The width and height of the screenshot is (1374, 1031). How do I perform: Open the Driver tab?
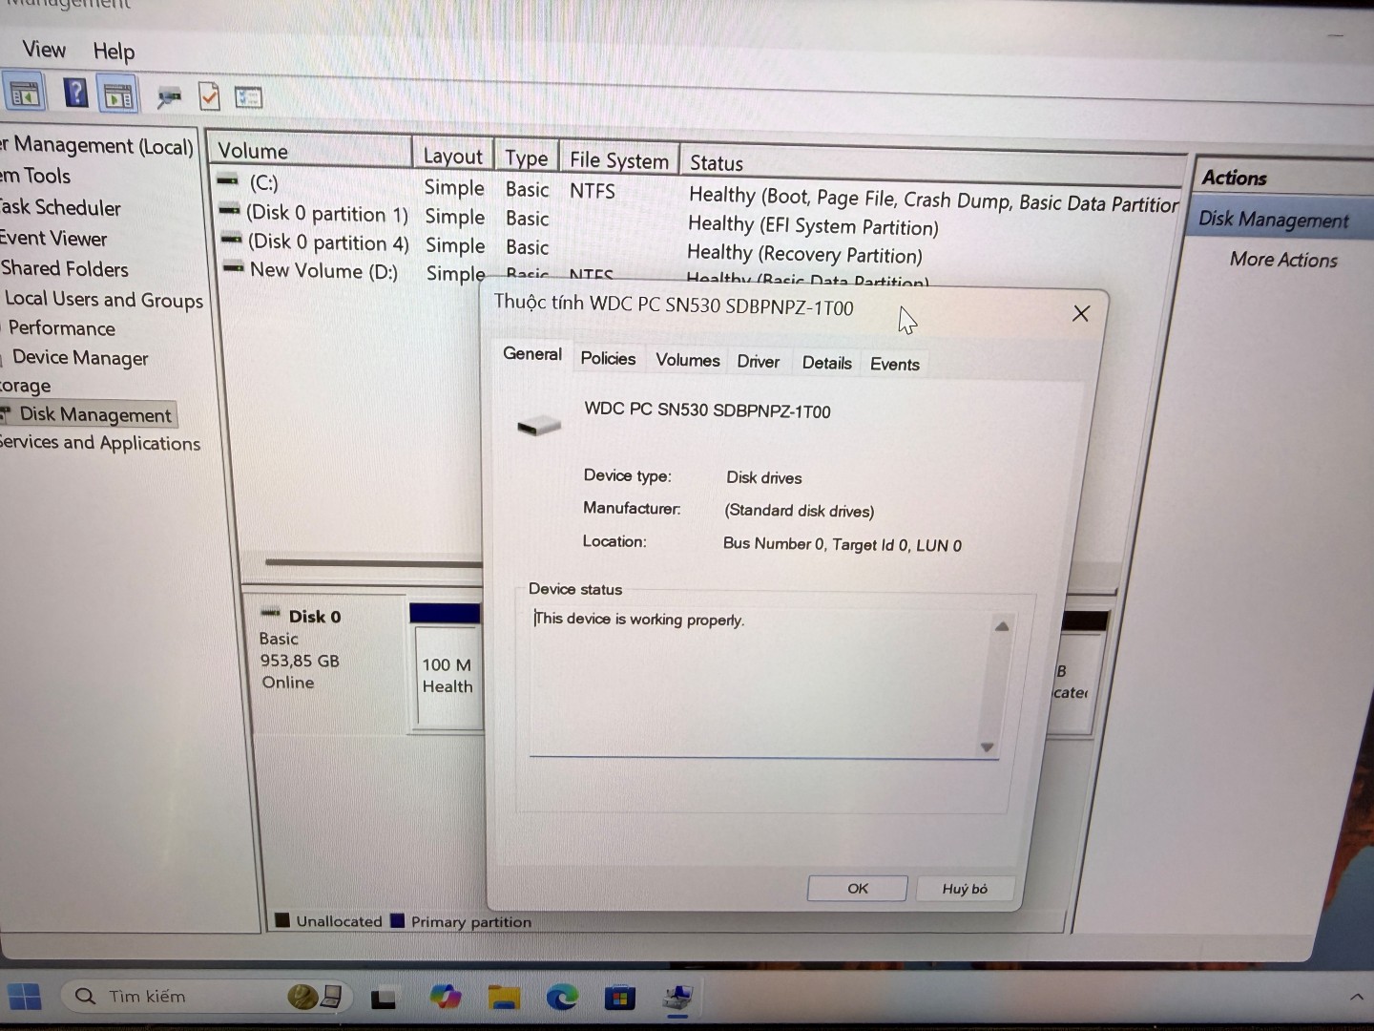[x=758, y=362]
